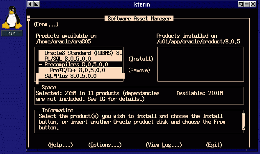Minimize the kterm window
This screenshot has width=260, height=154.
click(x=247, y=4)
